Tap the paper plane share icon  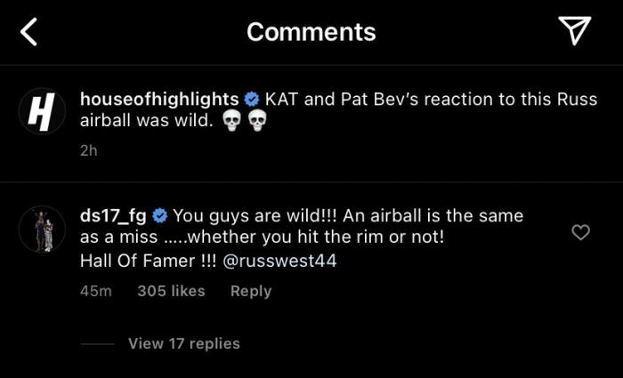(x=575, y=31)
